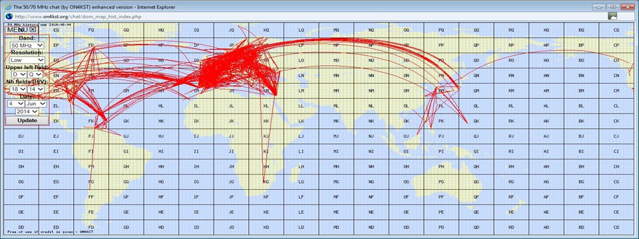Open the upper left field Q dropdown
This screenshot has height=239, width=639.
(35, 74)
